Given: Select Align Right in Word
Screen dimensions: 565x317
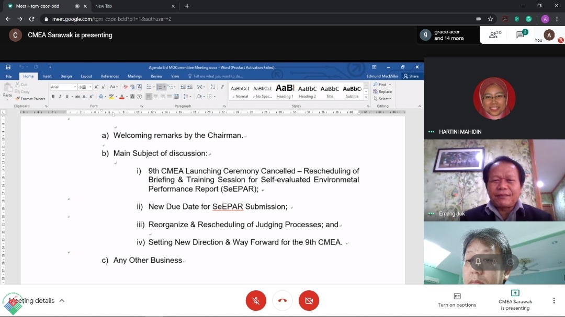Looking at the screenshot, I should tap(163, 97).
